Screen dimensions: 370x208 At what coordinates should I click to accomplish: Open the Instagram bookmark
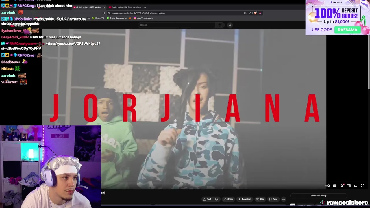point(143,18)
